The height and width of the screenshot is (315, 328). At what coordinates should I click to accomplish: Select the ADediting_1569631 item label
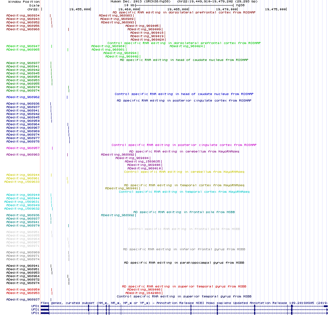(22, 202)
